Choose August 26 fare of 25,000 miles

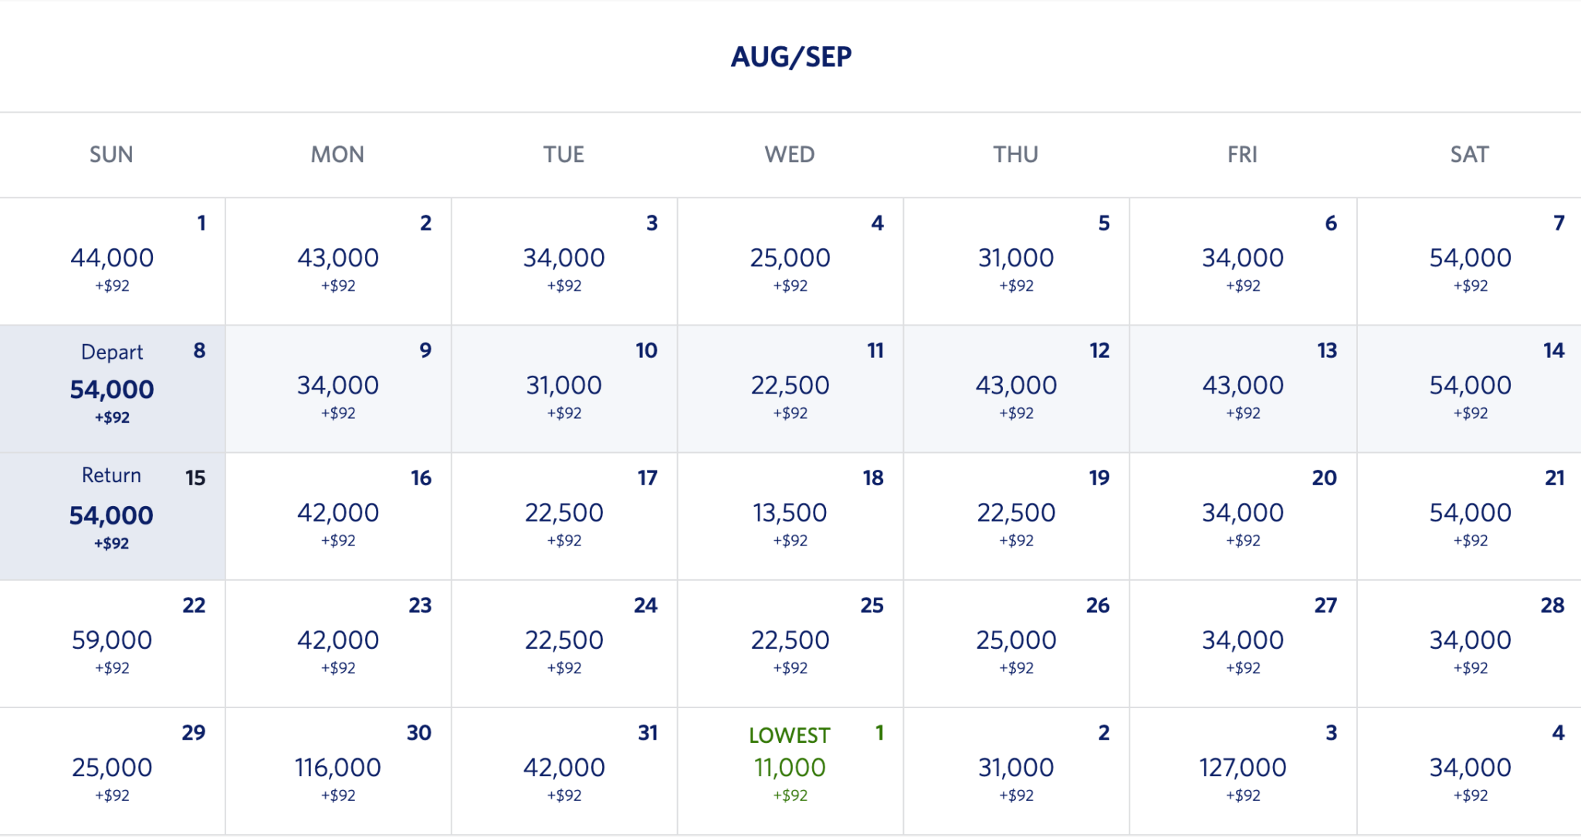1016,641
